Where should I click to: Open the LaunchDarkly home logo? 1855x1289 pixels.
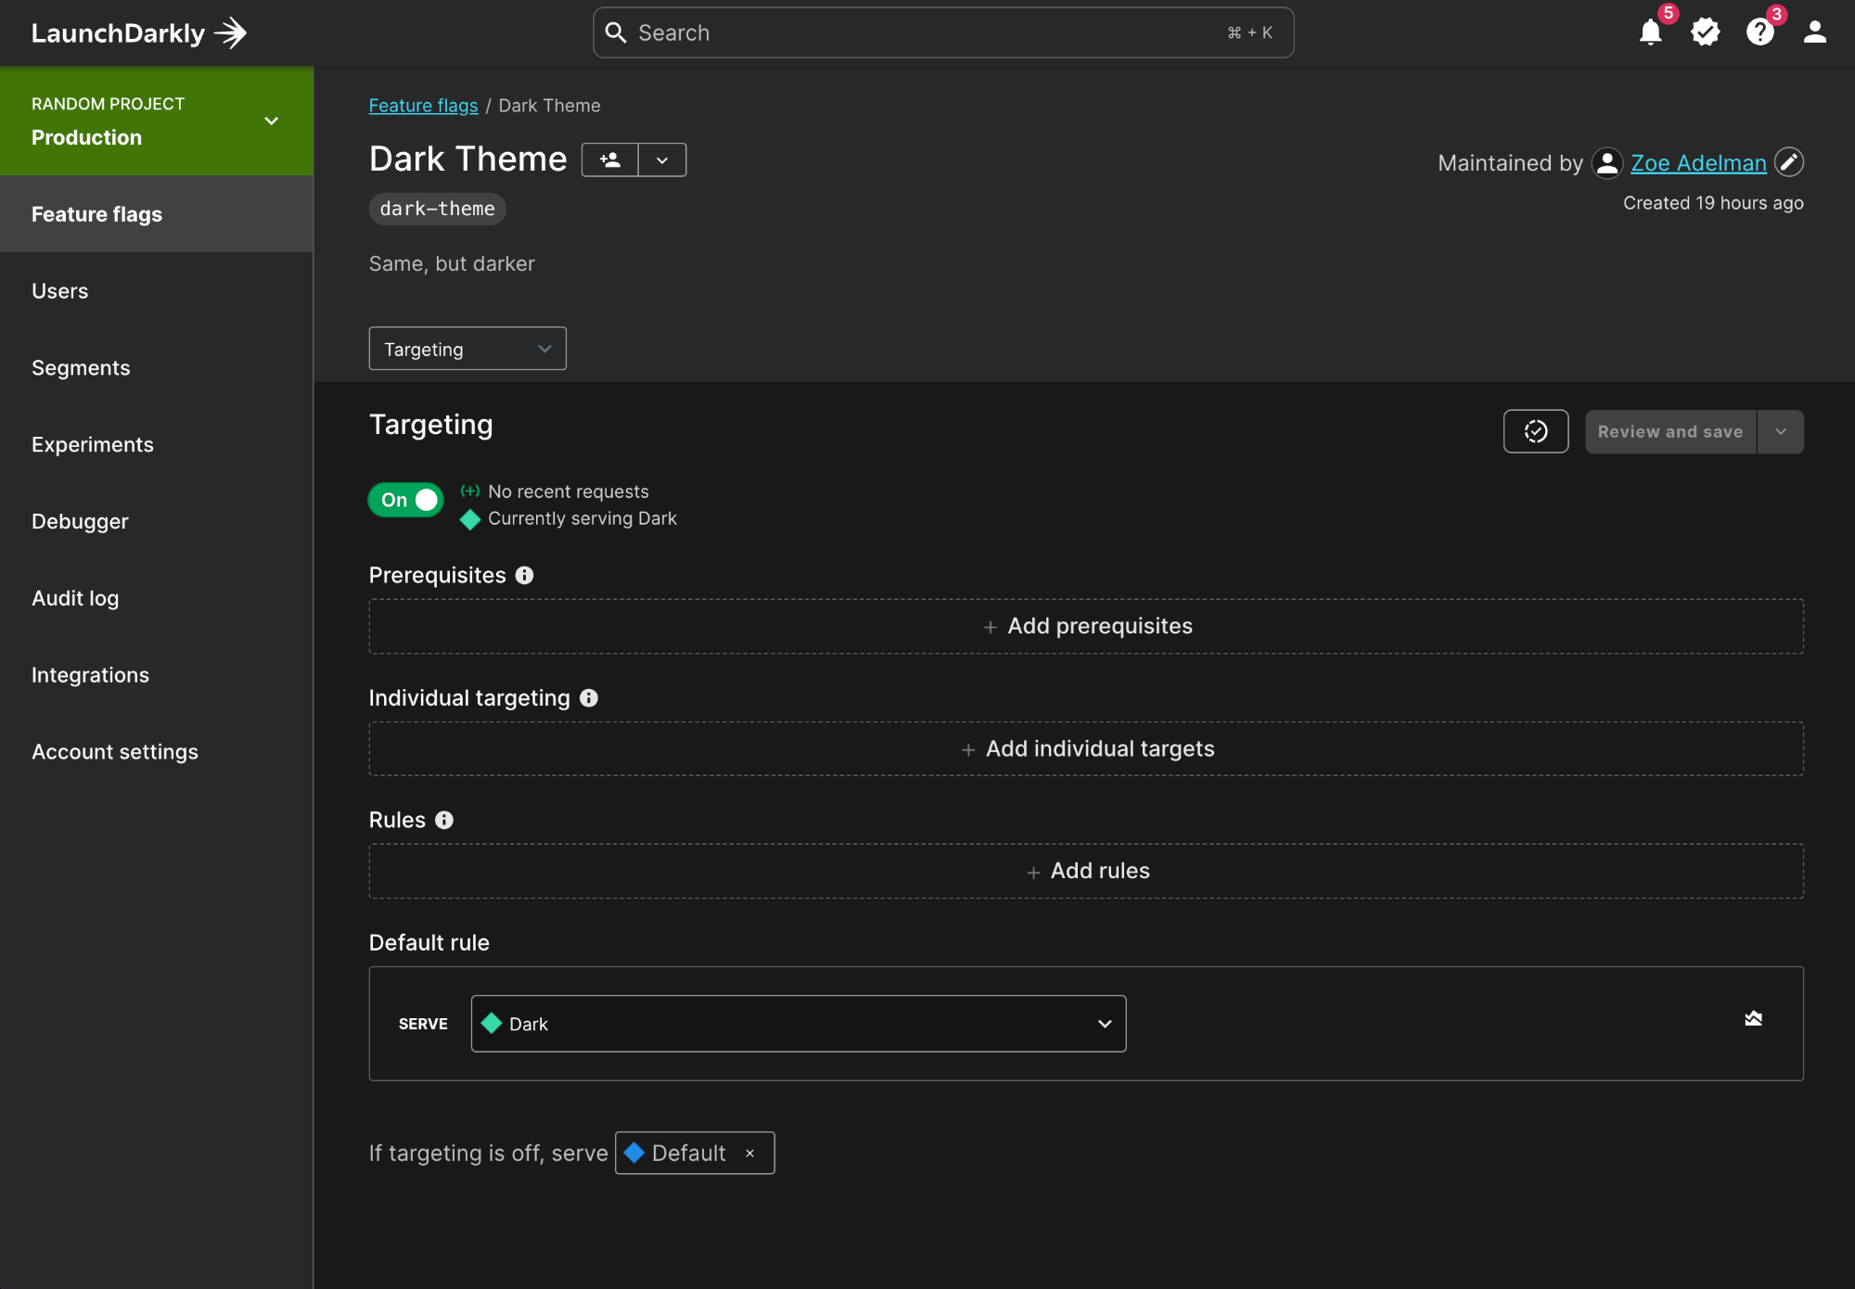tap(137, 32)
